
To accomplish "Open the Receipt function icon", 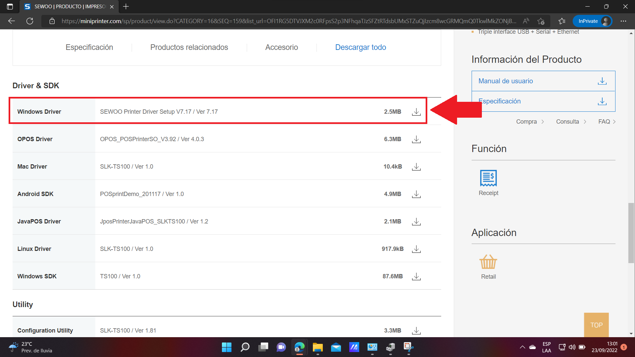I will [x=488, y=178].
